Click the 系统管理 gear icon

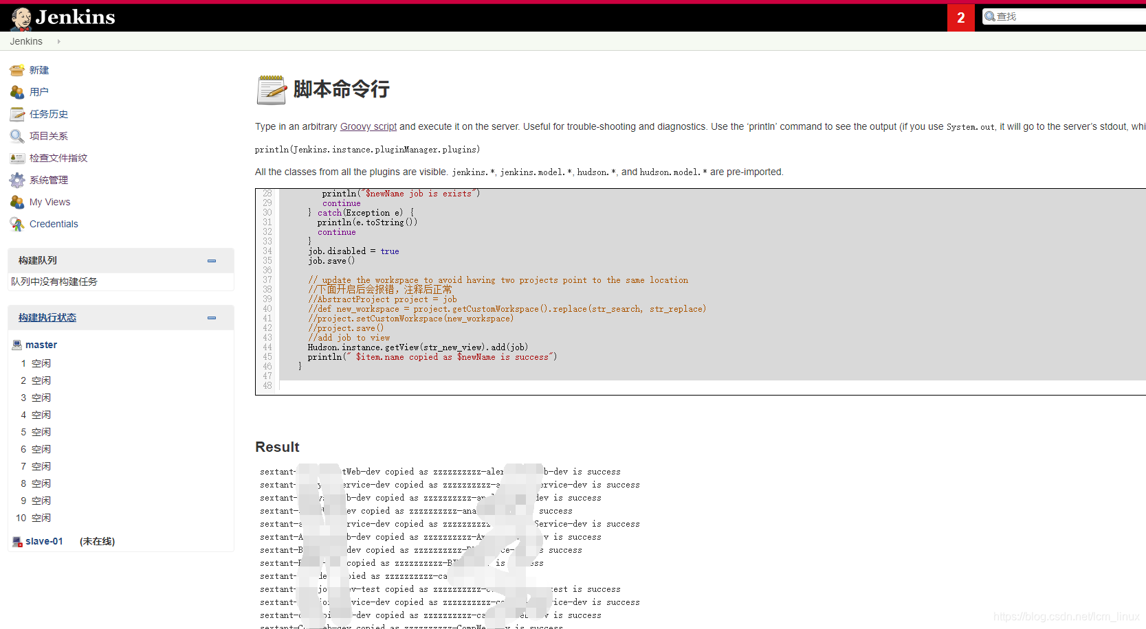coord(17,180)
